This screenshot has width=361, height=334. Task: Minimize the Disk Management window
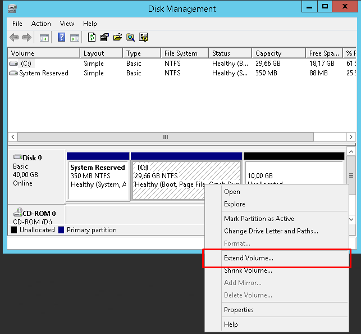click(309, 6)
